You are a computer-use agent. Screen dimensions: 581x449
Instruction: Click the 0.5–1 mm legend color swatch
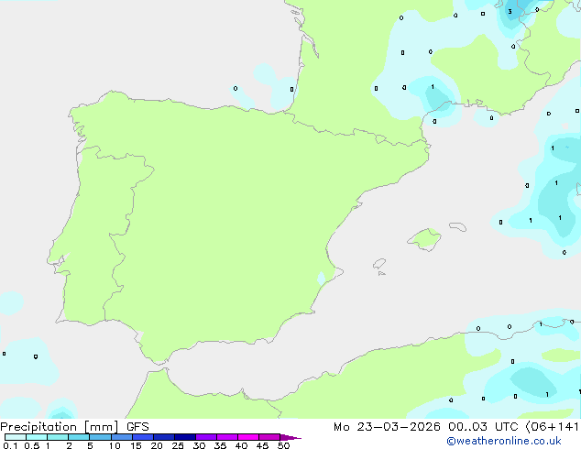click(37, 437)
